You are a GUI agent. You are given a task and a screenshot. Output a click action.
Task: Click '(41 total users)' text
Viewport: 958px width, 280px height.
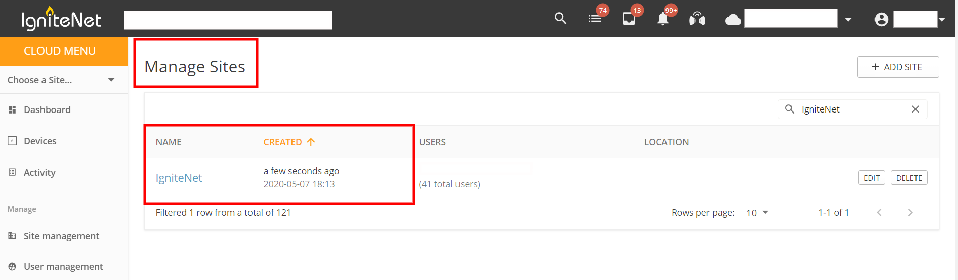pos(449,184)
